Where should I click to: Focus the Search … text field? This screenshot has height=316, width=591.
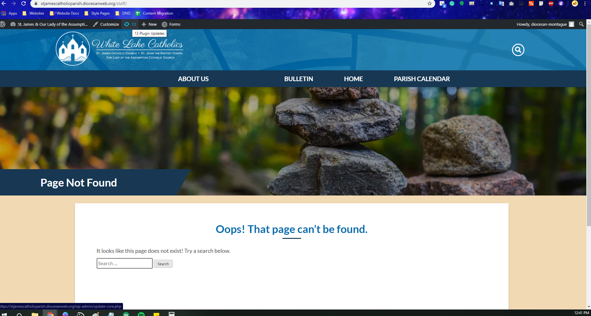click(125, 263)
